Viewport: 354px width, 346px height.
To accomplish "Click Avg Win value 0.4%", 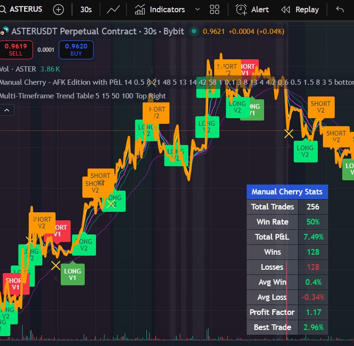I will [313, 282].
